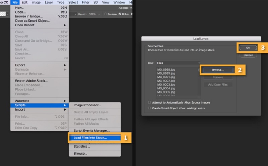Choose Search Adobe Stock...

pyautogui.click(x=40, y=81)
